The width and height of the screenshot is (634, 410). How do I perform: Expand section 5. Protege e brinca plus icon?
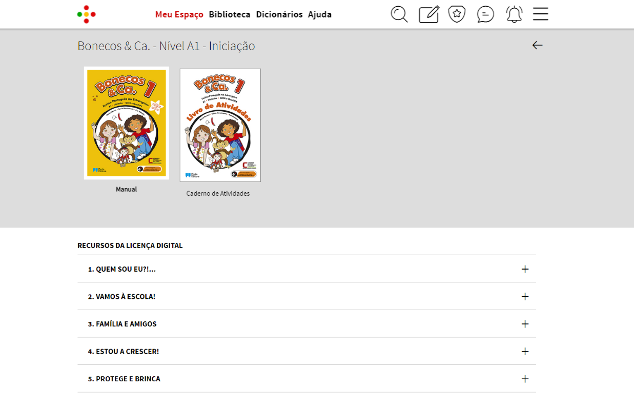pyautogui.click(x=525, y=379)
